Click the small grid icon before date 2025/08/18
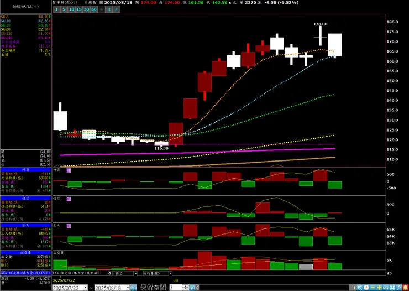 coord(101,3)
